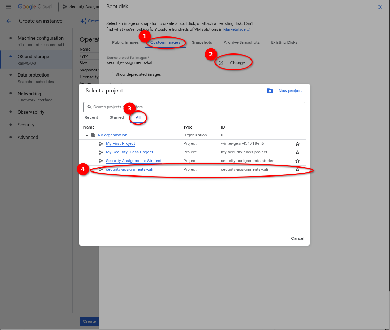Screen dimensions: 390x330
Task: Select the Recent projects tab
Action: (91, 118)
